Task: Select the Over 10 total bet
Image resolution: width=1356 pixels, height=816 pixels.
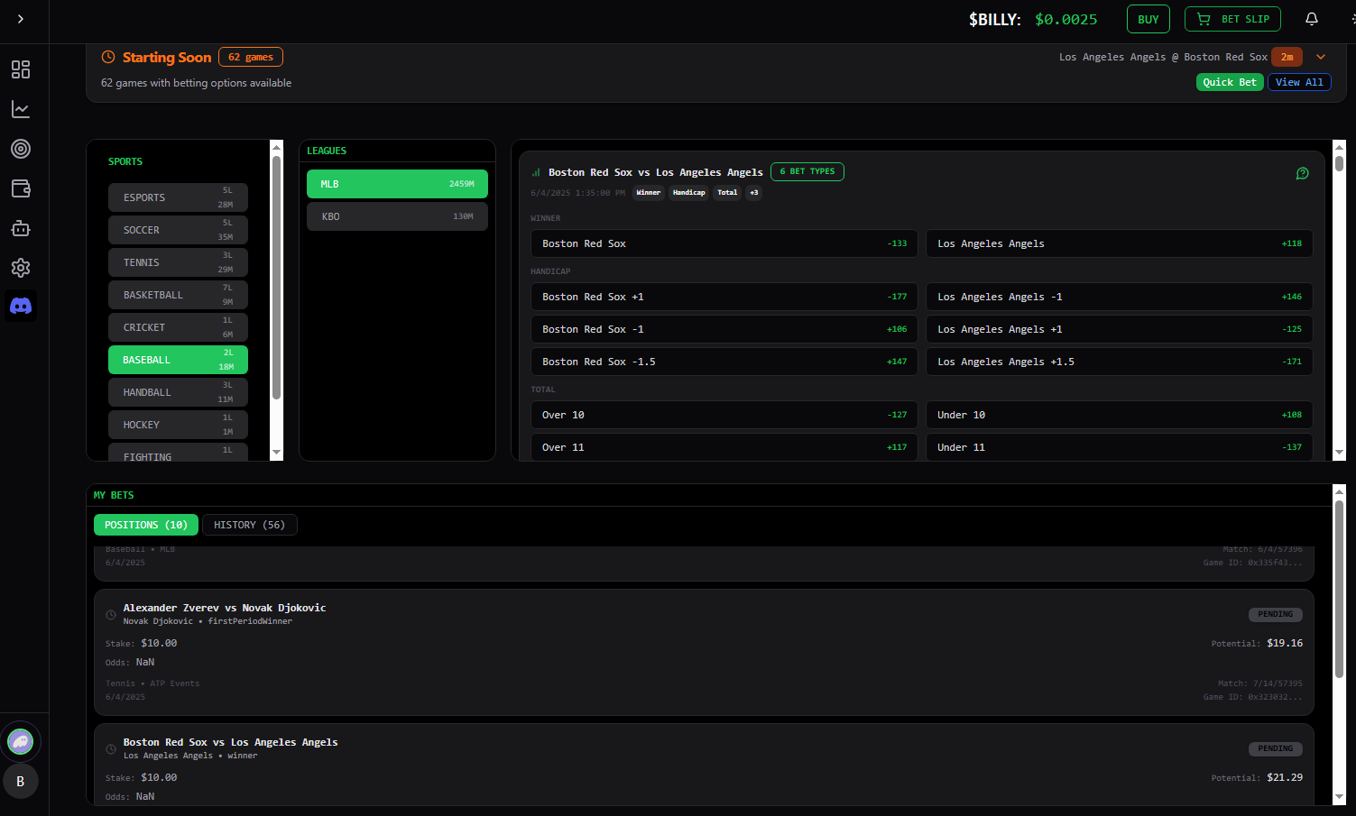Action: coord(724,415)
